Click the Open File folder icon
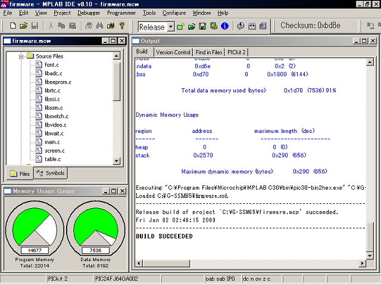The image size is (381, 285). 23,26
